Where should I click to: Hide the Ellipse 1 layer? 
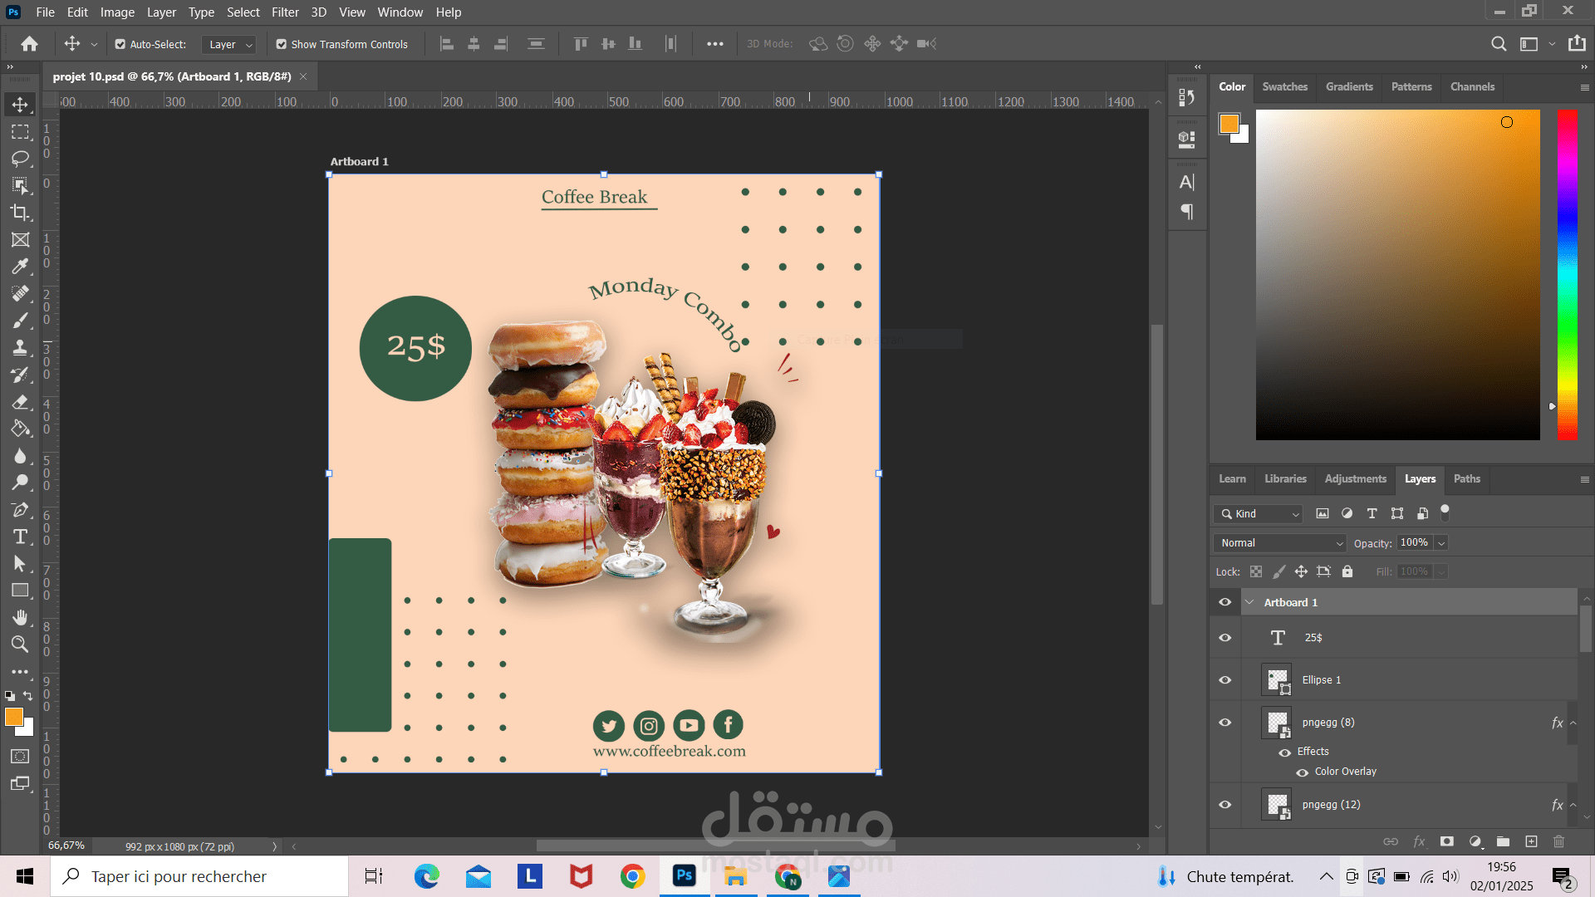1224,680
